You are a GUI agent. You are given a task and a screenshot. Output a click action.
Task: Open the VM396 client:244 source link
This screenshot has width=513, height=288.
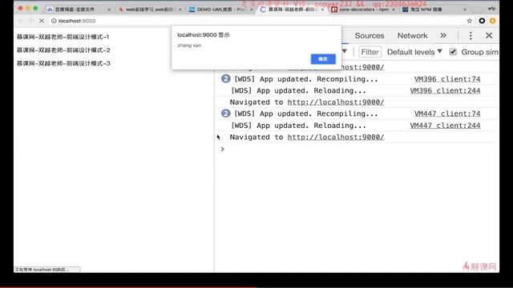tap(445, 90)
